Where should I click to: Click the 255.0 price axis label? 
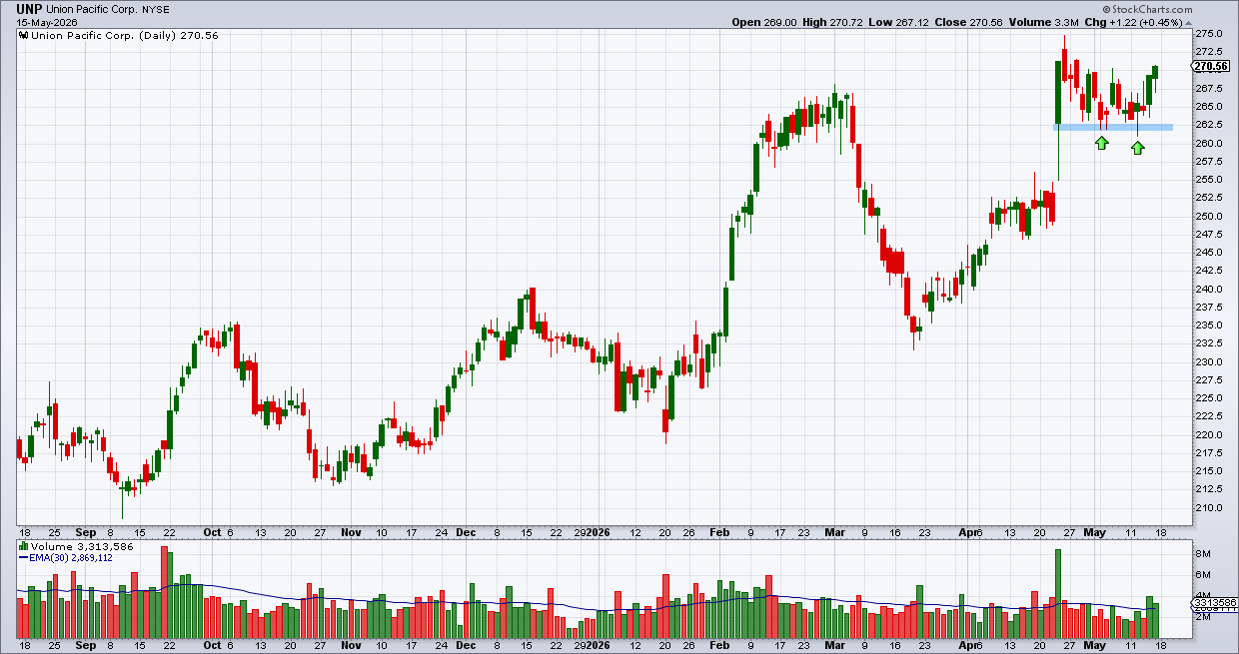(x=1207, y=179)
